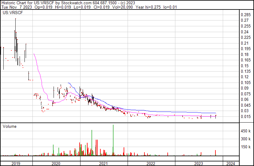The width and height of the screenshot is (254, 166).
Task: Click the 0.18 price axis label
Action: 245,54
